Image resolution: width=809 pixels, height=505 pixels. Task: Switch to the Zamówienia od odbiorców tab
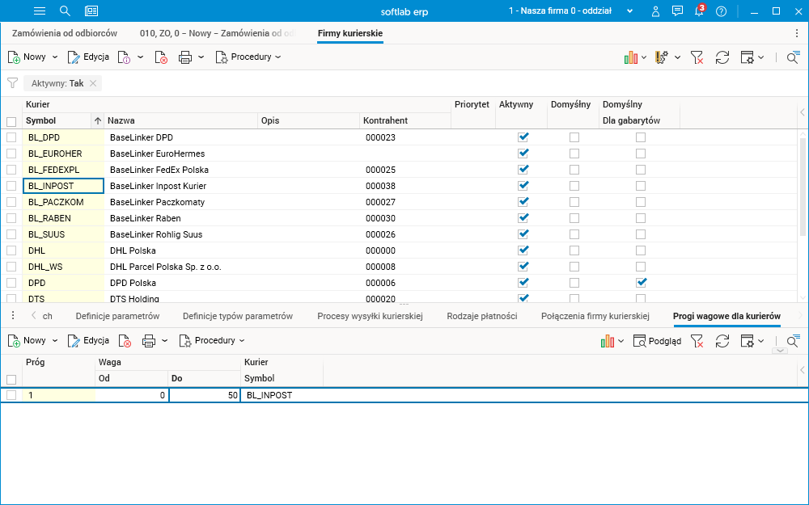(65, 33)
